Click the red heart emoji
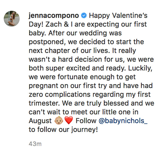 [x=68, y=121]
